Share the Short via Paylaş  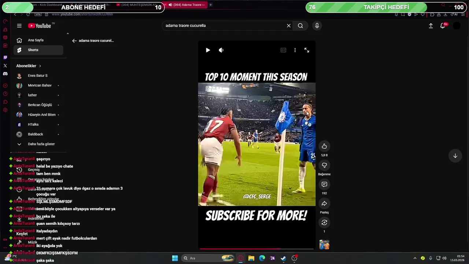tap(324, 203)
